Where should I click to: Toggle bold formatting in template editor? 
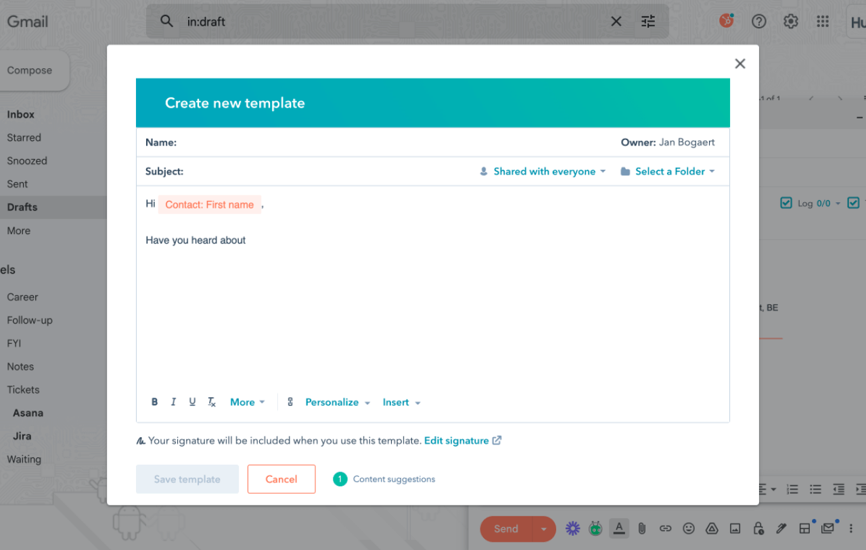(x=154, y=402)
